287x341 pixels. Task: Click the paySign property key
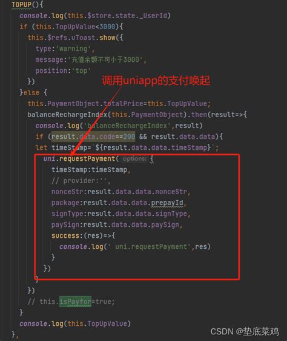click(x=65, y=225)
